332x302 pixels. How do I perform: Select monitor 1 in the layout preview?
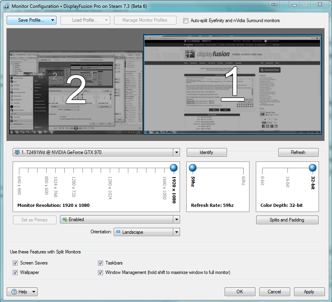pos(233,84)
